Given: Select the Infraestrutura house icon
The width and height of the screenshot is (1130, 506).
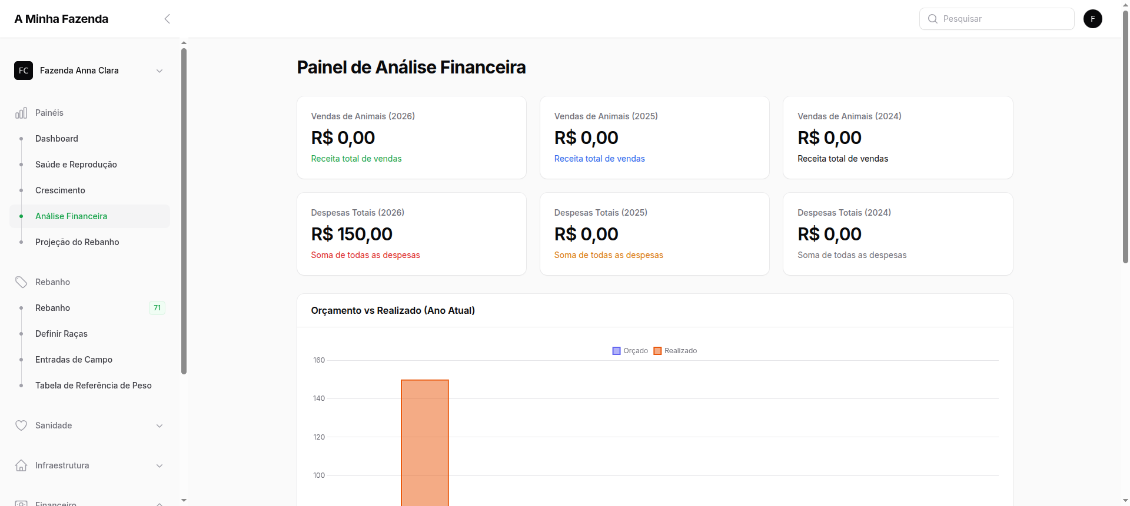Looking at the screenshot, I should tap(21, 465).
